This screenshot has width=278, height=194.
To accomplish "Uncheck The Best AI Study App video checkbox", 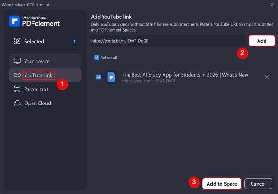I will click(99, 77).
